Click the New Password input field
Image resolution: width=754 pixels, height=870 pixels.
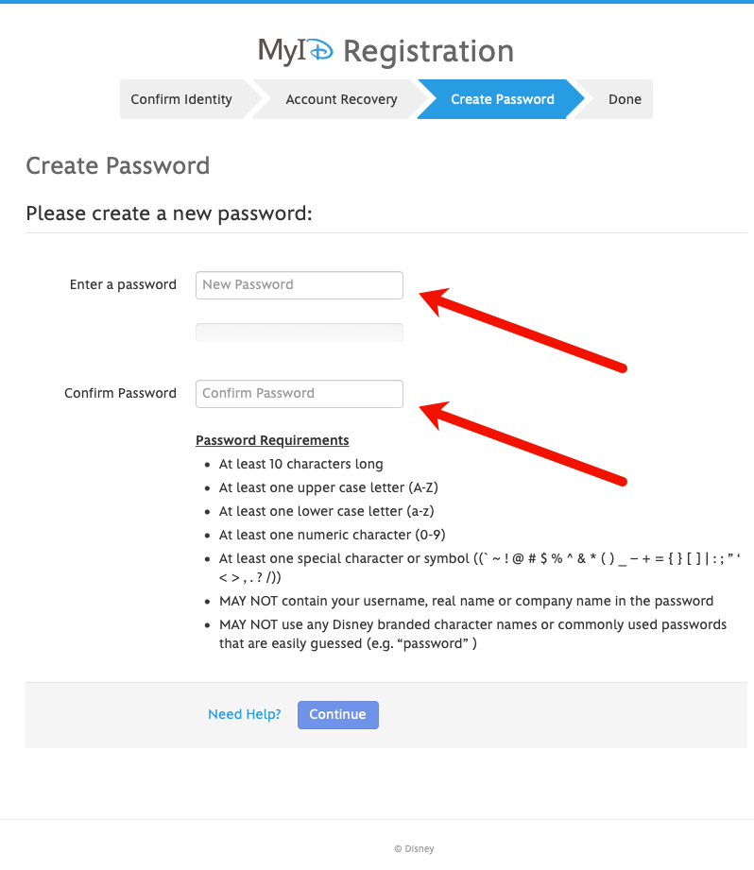coord(299,284)
